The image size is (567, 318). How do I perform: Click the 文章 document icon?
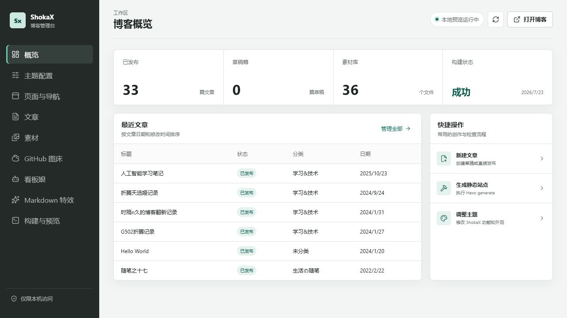(x=16, y=117)
